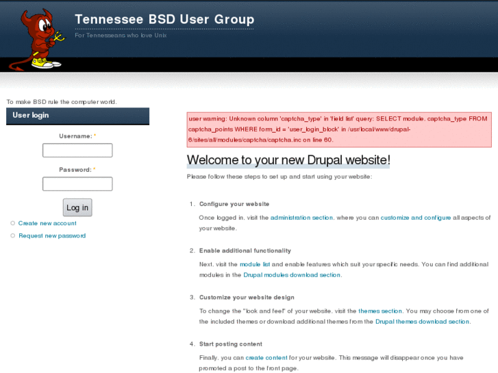This screenshot has height=373, width=498.
Task: Focus the Password input field
Action: [x=77, y=184]
